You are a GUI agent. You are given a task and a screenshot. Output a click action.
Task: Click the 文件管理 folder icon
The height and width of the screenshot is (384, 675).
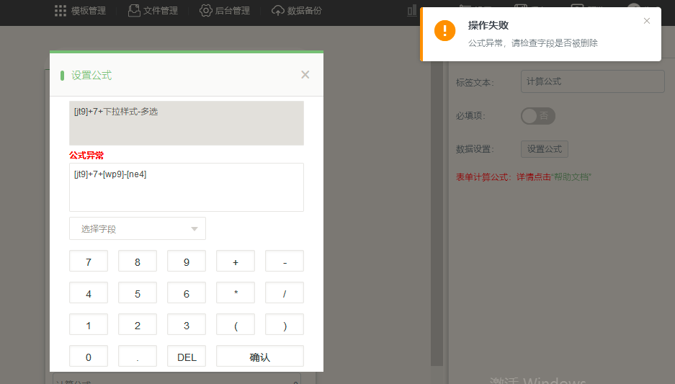(134, 11)
